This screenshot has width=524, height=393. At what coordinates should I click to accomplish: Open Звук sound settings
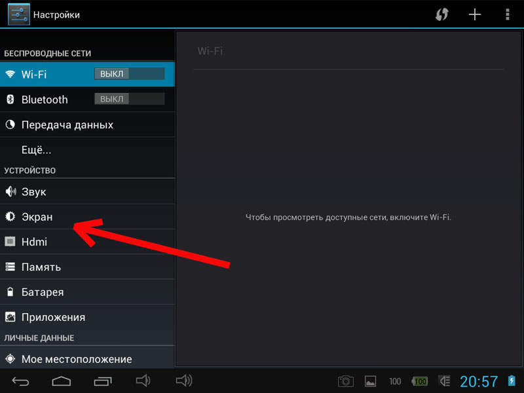[34, 192]
